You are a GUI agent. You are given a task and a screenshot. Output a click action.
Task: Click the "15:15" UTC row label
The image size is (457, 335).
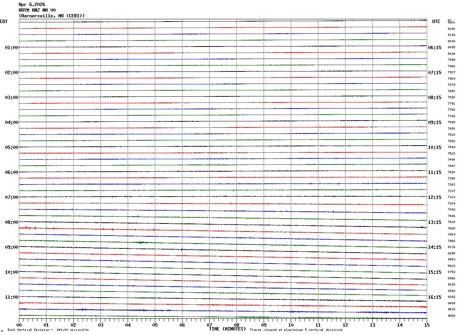[435, 272]
